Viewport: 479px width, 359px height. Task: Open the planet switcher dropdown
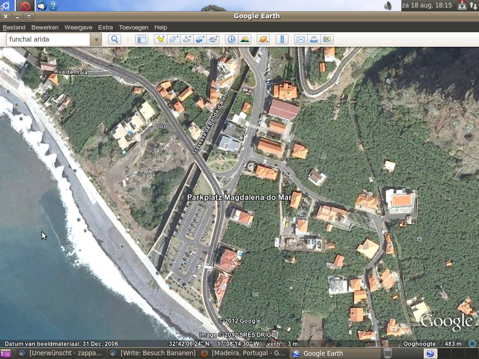pos(263,39)
